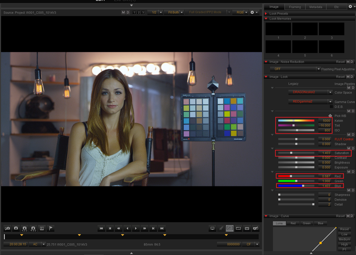Open the Fit Both zoom dropdown

[174, 12]
